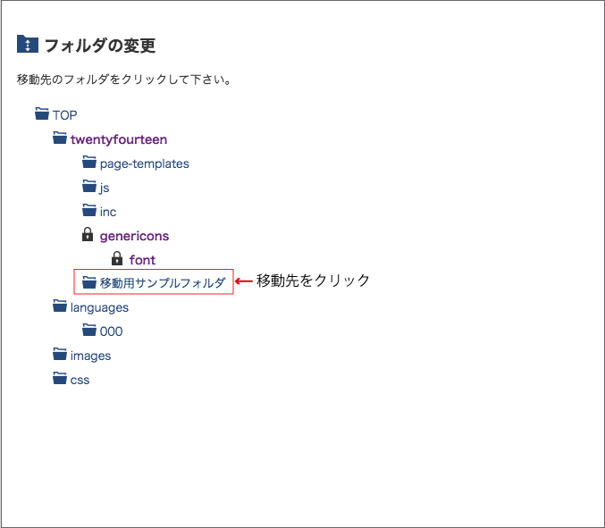605x528 pixels.
Task: Click the folder icon of 移動用サンプルフォルダ
Action: pos(89,282)
